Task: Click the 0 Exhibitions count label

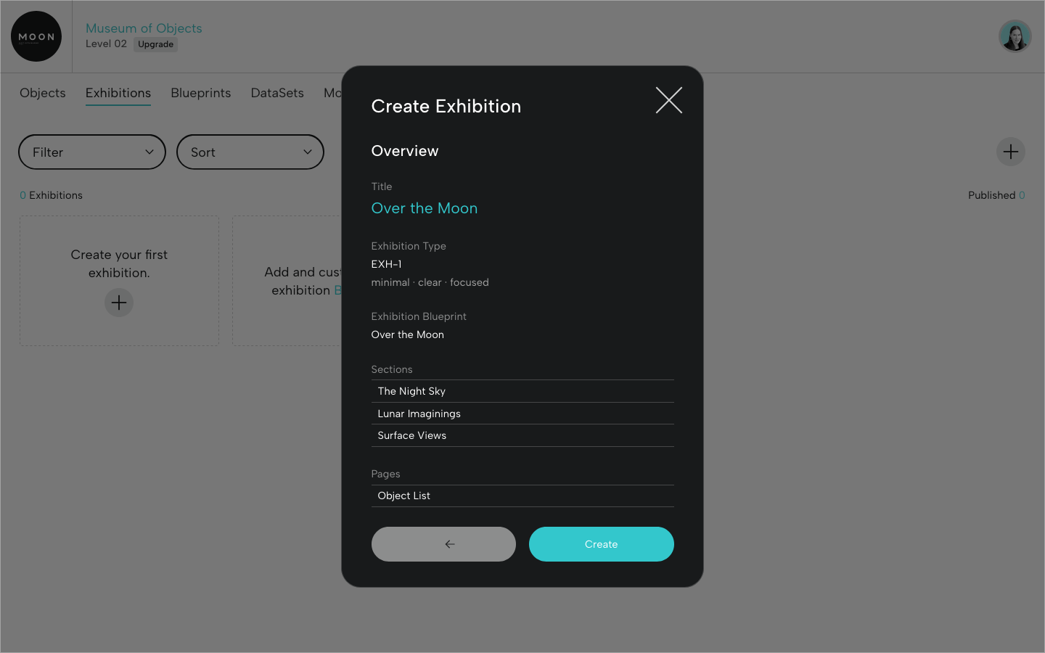Action: (x=51, y=195)
